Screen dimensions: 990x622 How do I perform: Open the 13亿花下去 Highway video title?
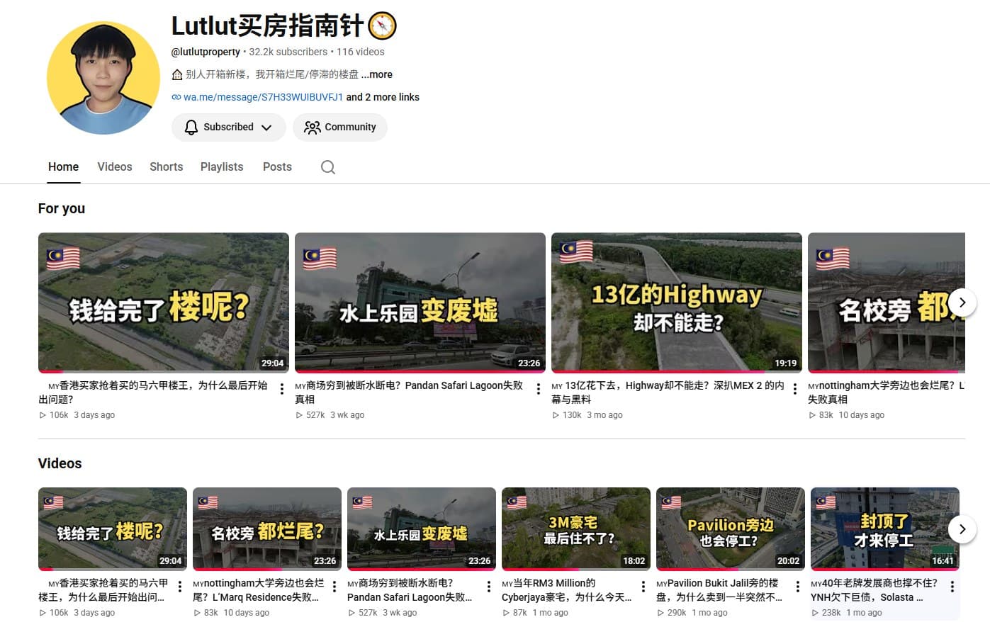[x=668, y=392]
